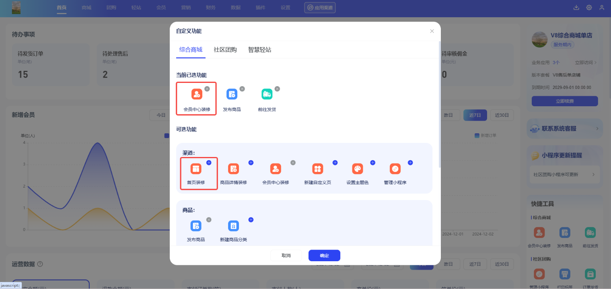Click the 确定 button

click(x=324, y=256)
